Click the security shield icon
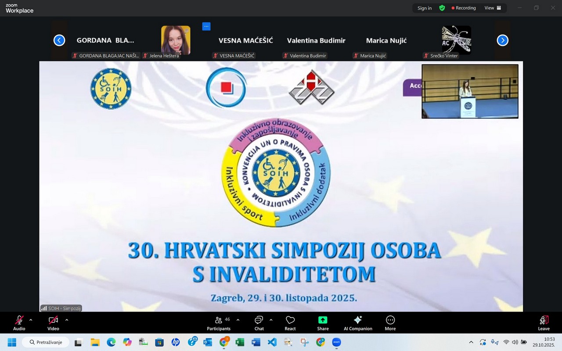This screenshot has width=562, height=351. pos(442,7)
